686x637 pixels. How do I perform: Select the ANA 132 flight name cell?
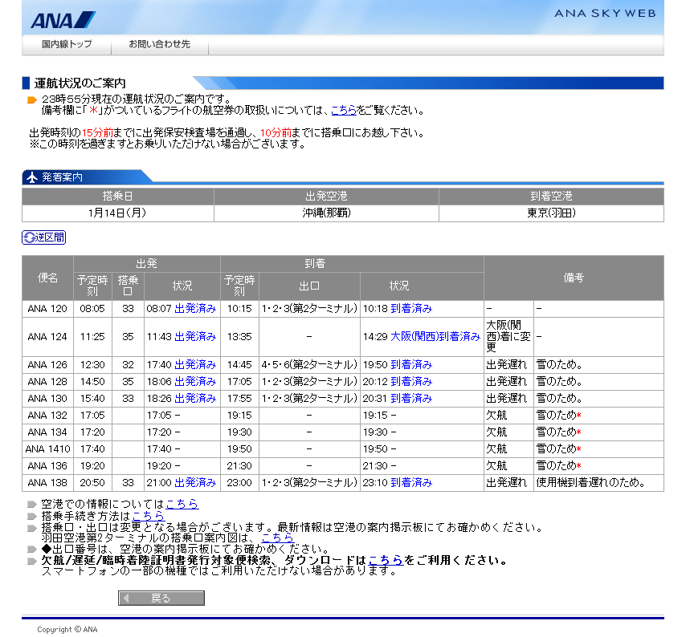(47, 415)
